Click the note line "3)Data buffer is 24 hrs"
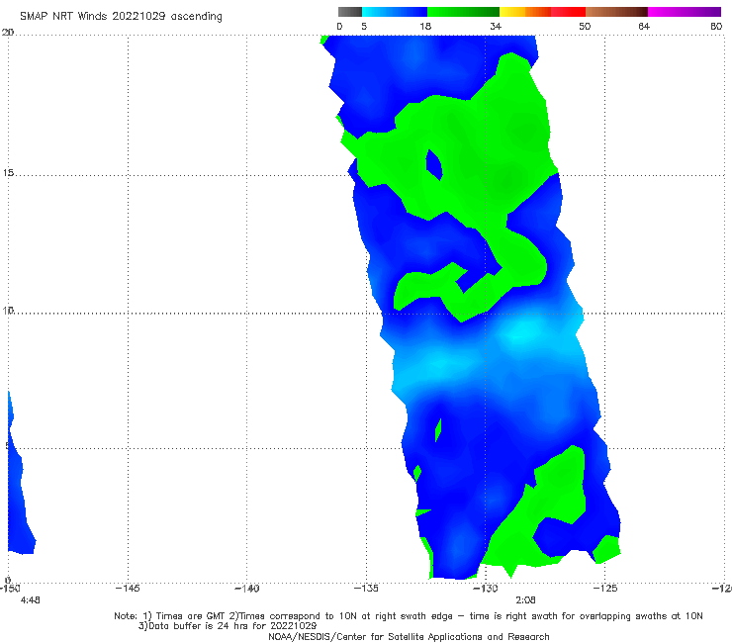732x643 pixels. [228, 626]
